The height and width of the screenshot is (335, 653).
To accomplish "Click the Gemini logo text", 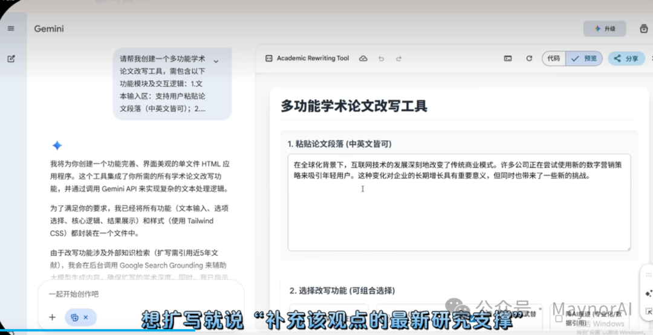I will click(49, 29).
